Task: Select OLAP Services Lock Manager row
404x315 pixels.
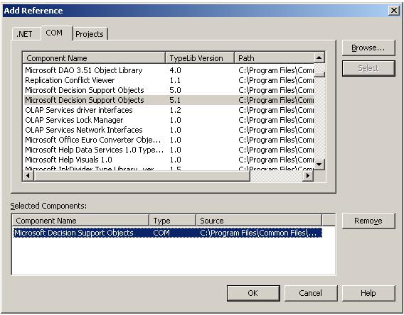Action: pyautogui.click(x=169, y=120)
